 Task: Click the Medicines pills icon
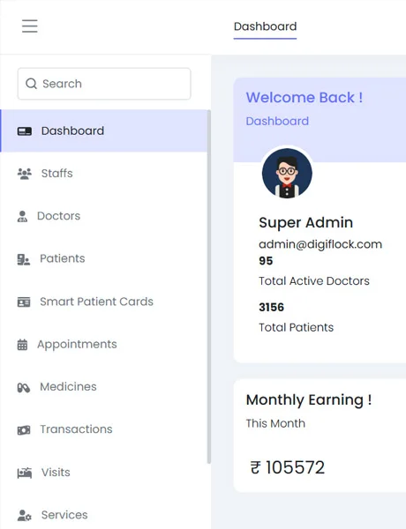pyautogui.click(x=24, y=387)
